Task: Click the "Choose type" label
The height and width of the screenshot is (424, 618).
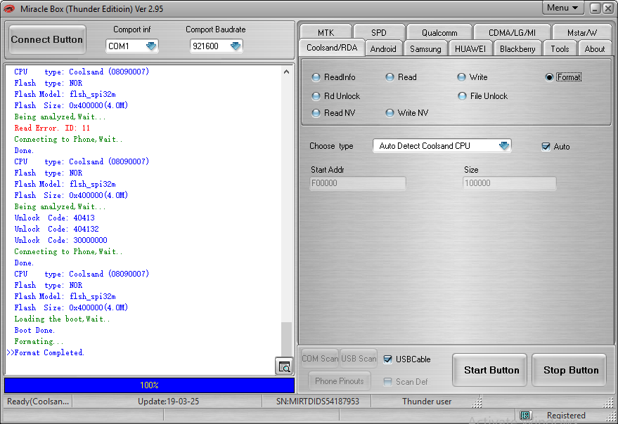Action: click(x=331, y=146)
